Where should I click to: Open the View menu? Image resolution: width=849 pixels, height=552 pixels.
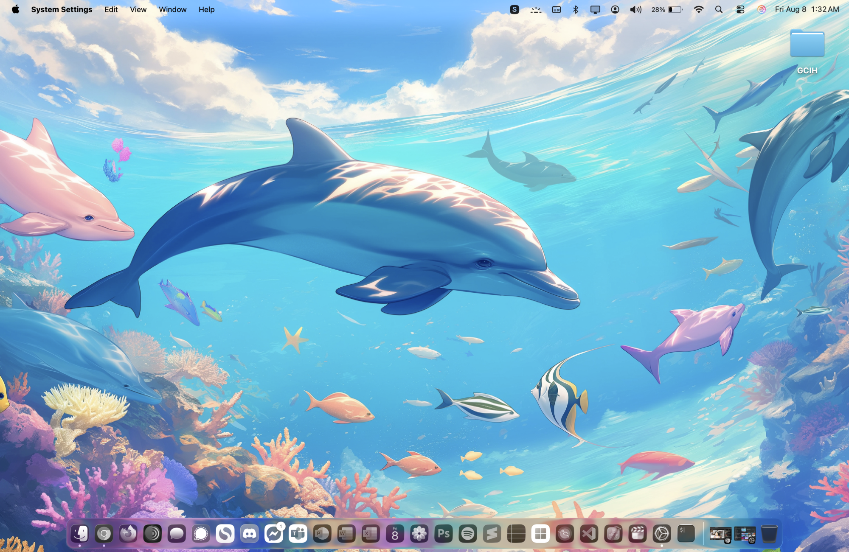[x=138, y=9]
